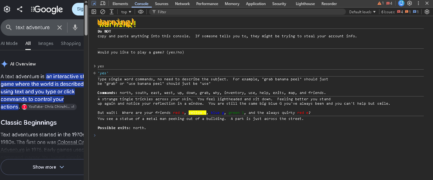Click the Google share icon

pos(20,9)
